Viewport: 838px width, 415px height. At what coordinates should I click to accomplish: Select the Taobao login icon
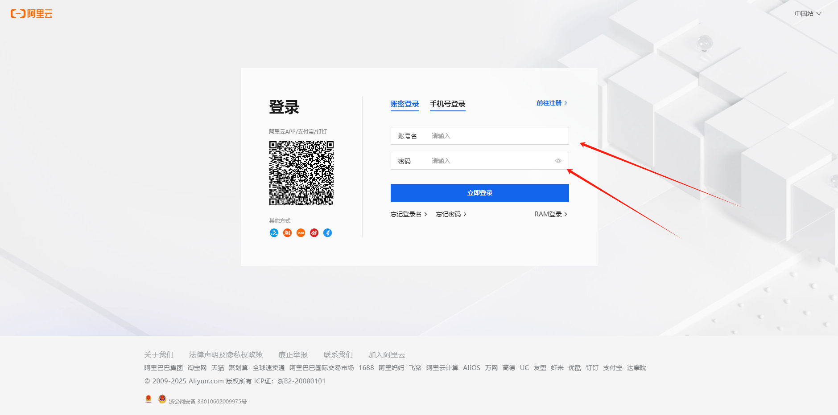(287, 232)
